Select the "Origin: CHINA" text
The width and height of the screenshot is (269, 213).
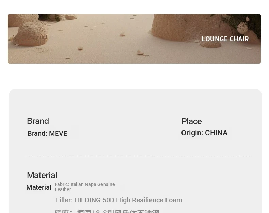204,133
